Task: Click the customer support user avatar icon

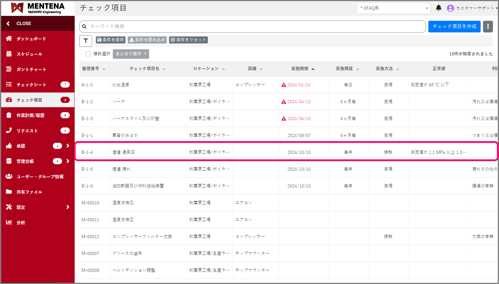Action: pyautogui.click(x=450, y=8)
